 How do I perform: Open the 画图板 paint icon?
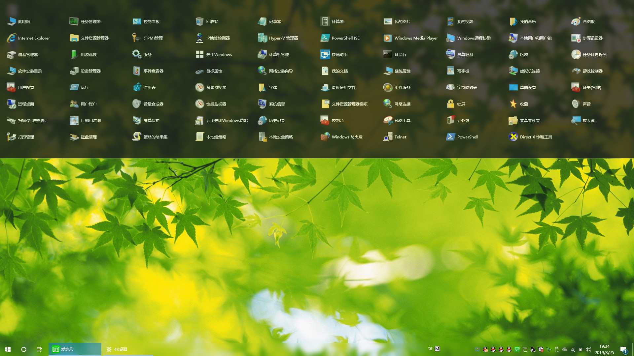point(576,21)
